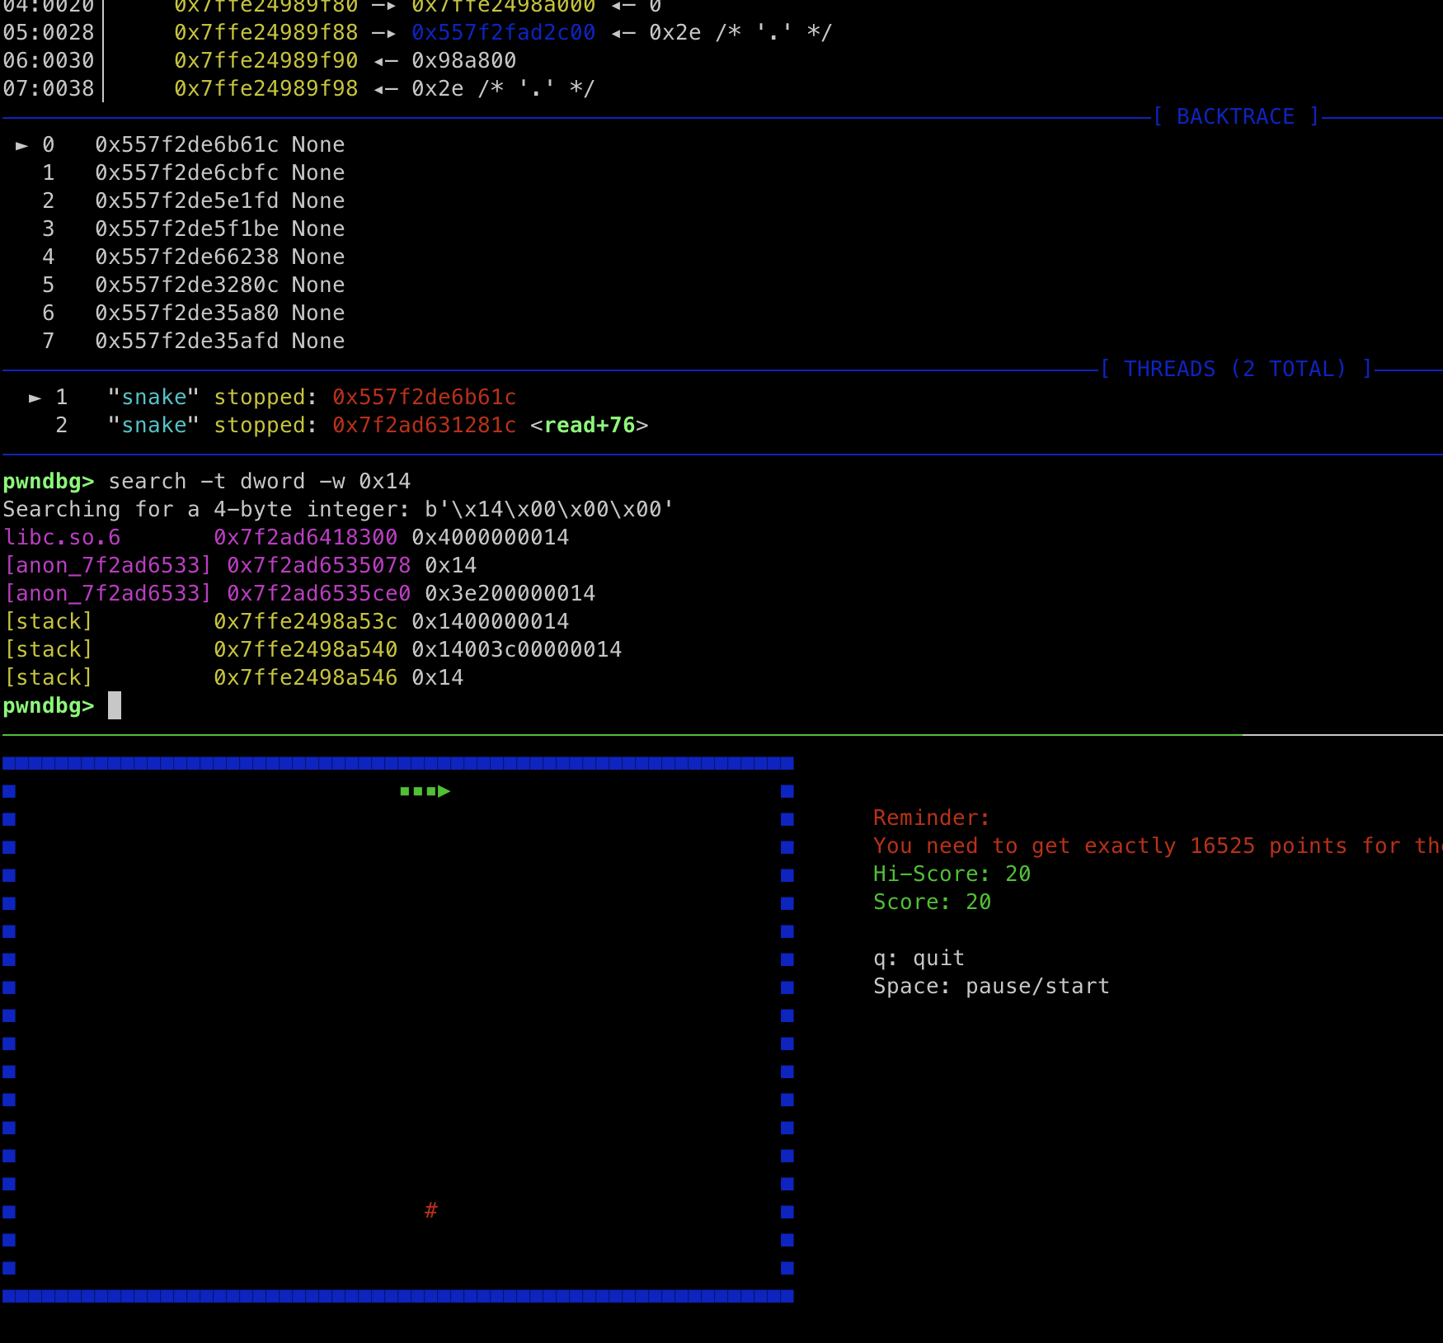This screenshot has width=1443, height=1343.
Task: Click stack search address 0x7ffe2498a53c
Action: coord(306,621)
